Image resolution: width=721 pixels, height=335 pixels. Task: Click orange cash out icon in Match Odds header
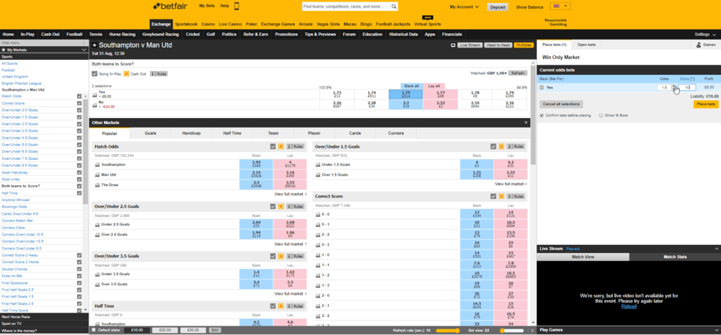280,146
